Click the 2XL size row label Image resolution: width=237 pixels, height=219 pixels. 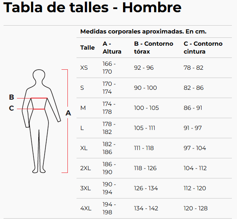pos(86,168)
